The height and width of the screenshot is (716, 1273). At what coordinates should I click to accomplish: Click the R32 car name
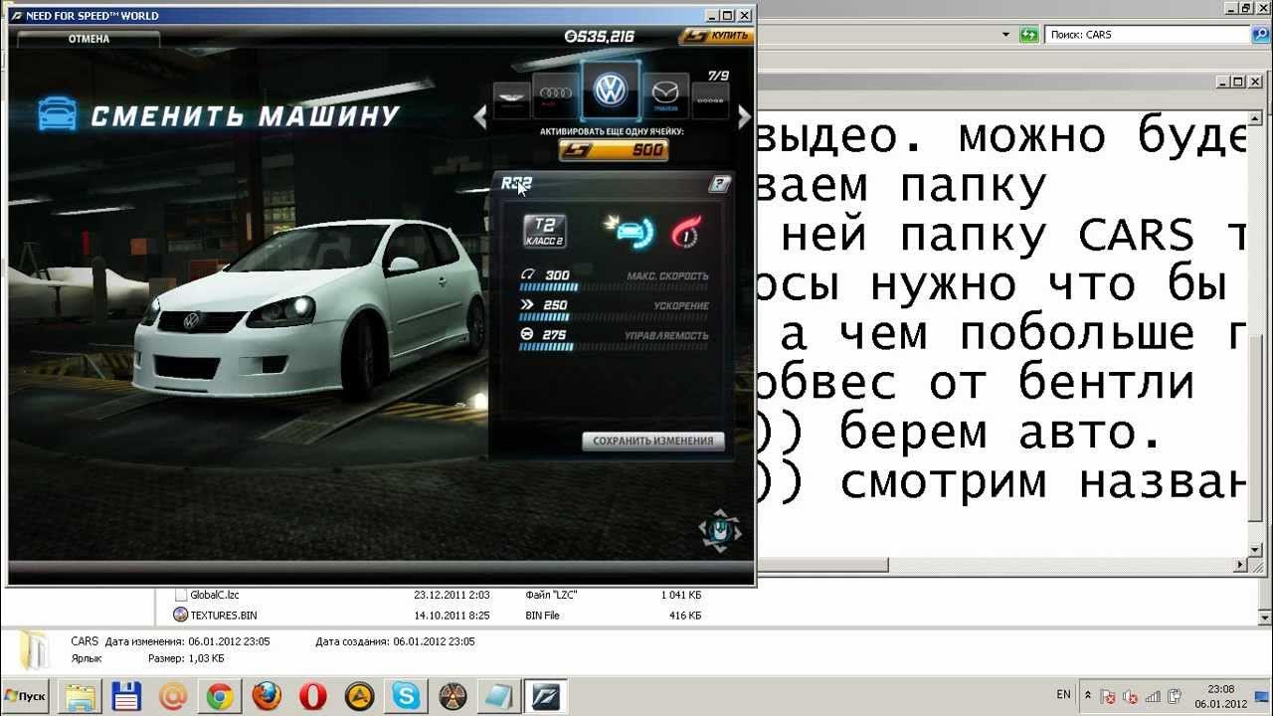pos(516,183)
